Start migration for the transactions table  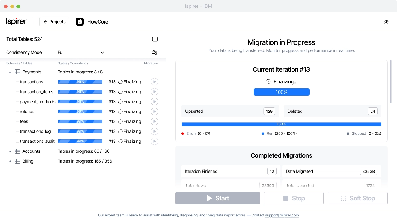[x=154, y=81]
